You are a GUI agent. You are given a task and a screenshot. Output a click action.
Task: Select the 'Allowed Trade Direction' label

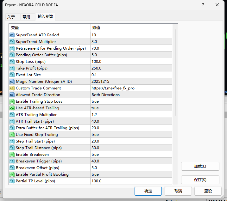38,95
